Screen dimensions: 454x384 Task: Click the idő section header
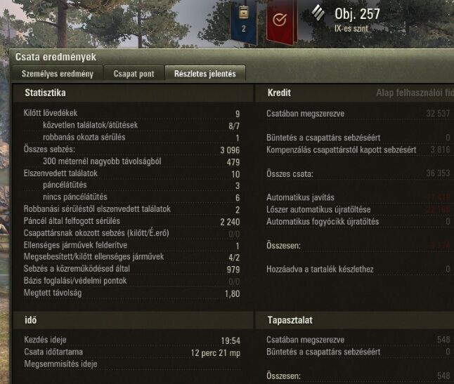pos(31,320)
